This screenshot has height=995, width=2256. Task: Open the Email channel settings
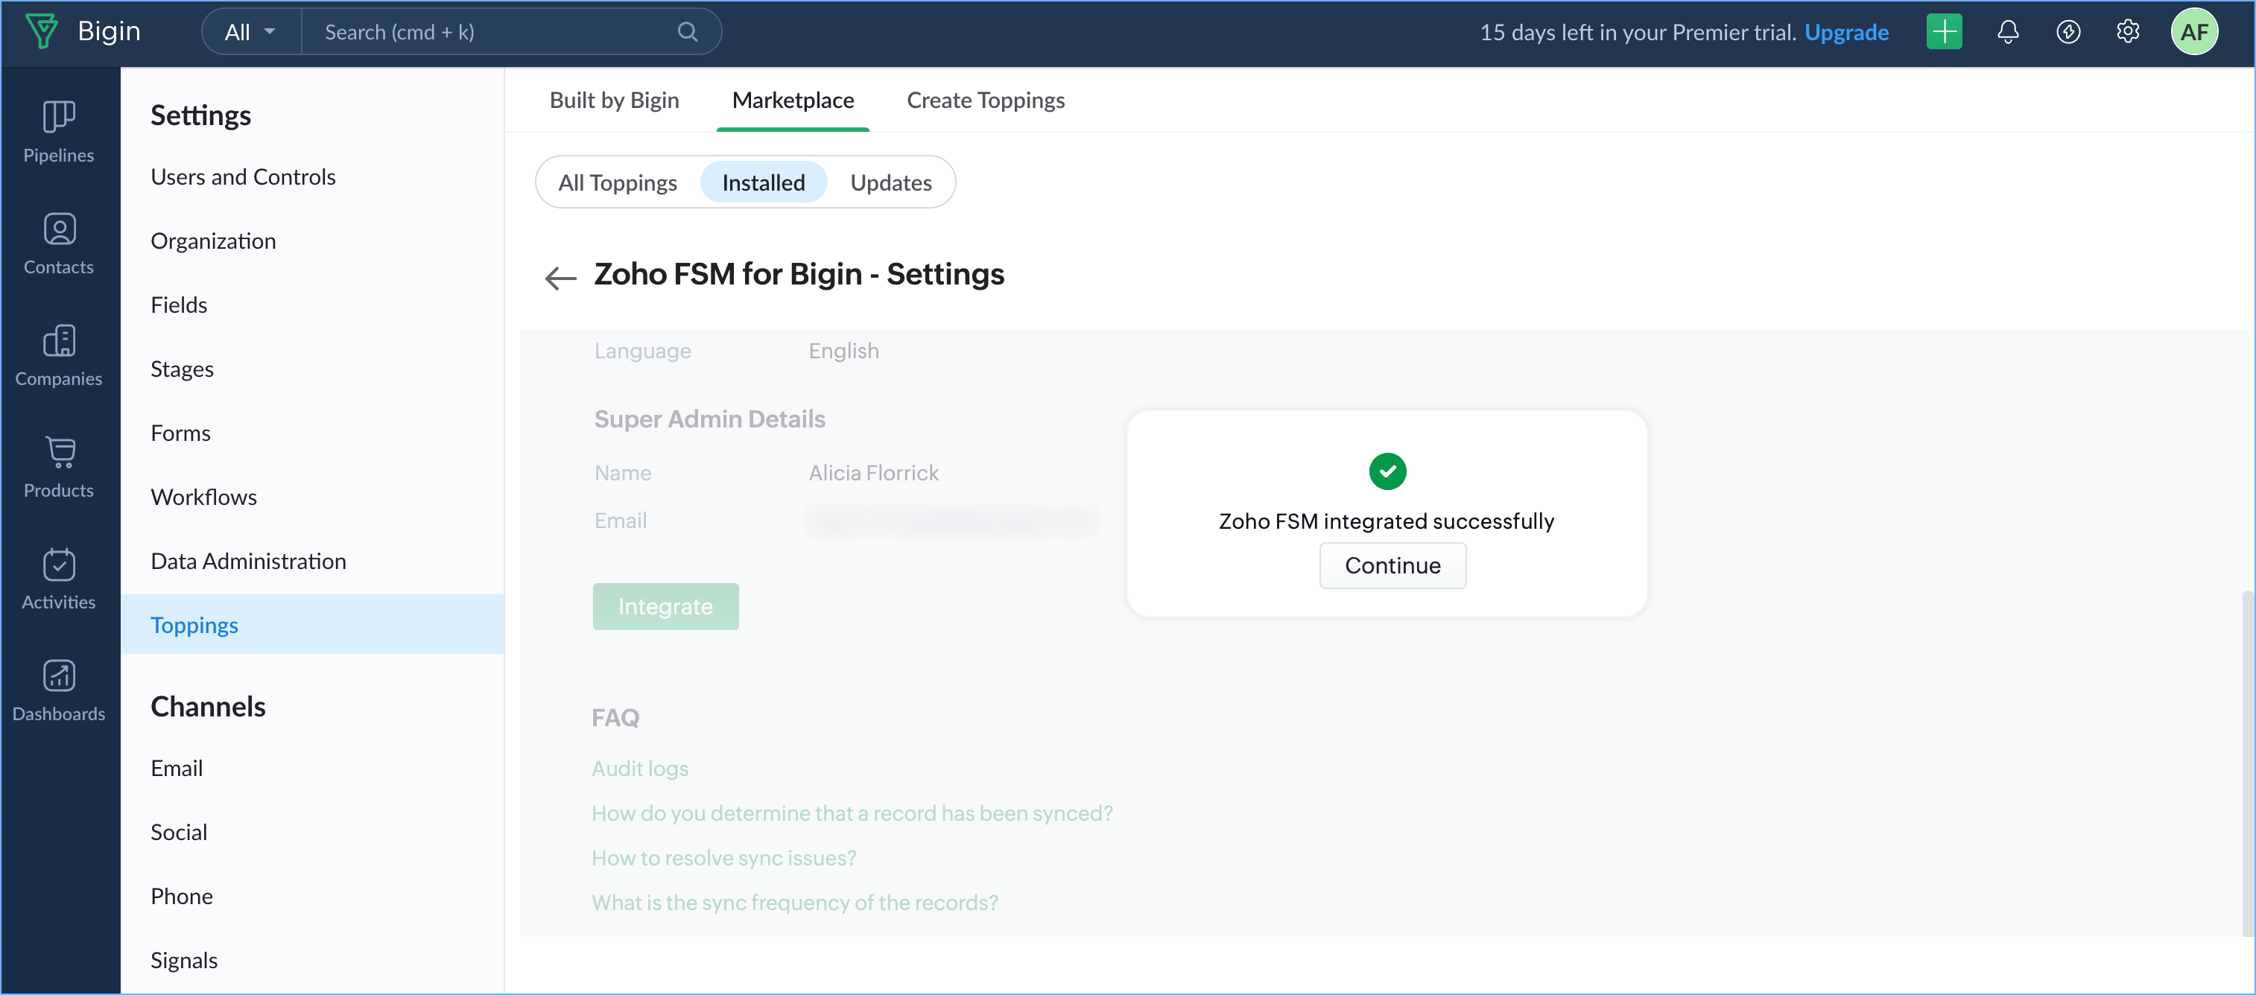[313, 769]
